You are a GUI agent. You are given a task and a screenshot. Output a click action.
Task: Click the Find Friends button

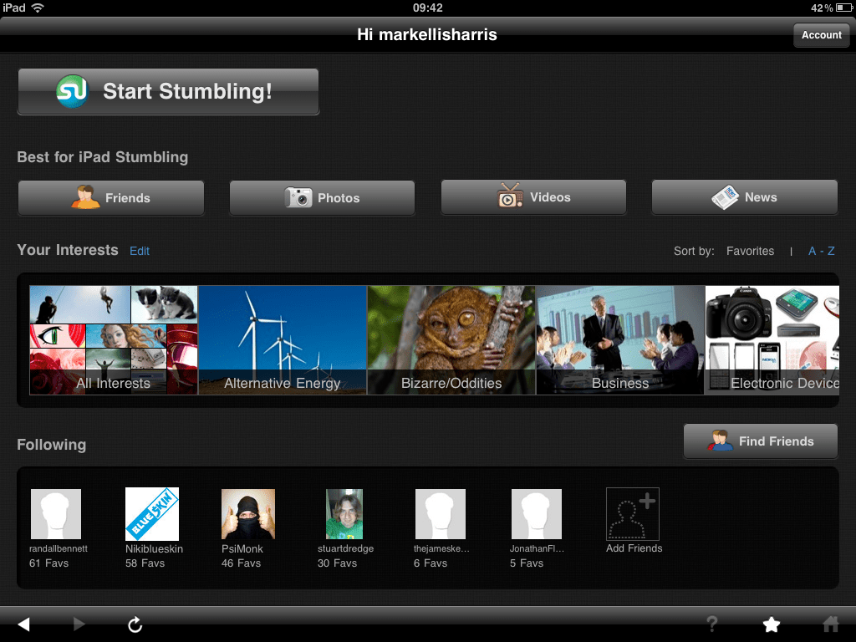click(760, 441)
